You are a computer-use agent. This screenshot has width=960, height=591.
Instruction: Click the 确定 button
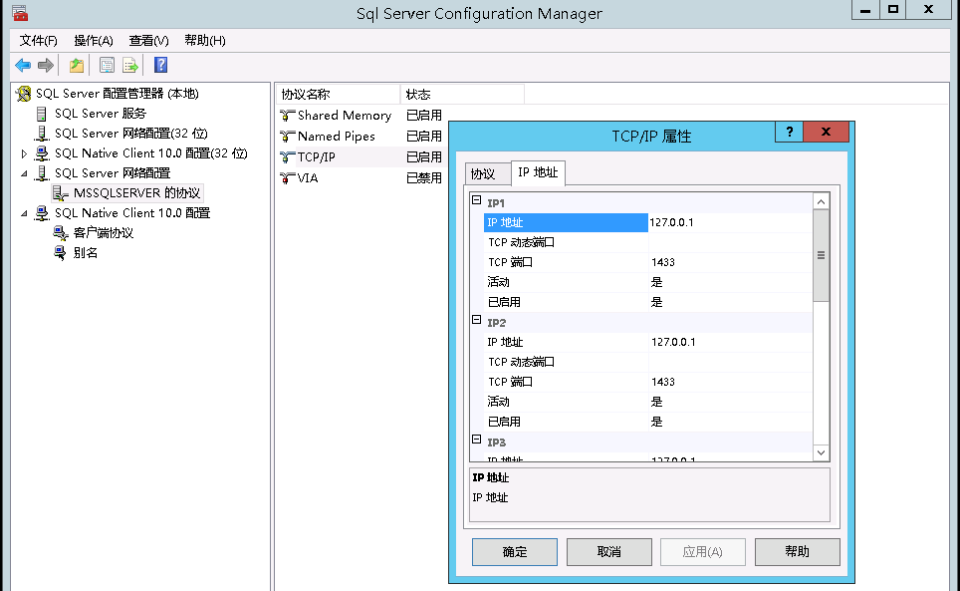514,552
